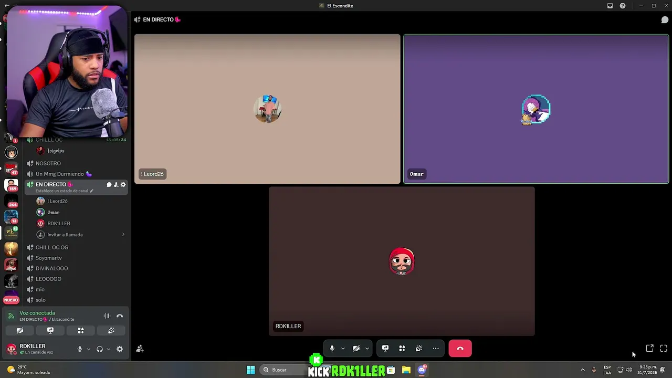This screenshot has height=378, width=672.
Task: Turn on the camera in the bottom call bar
Action: [356, 349]
